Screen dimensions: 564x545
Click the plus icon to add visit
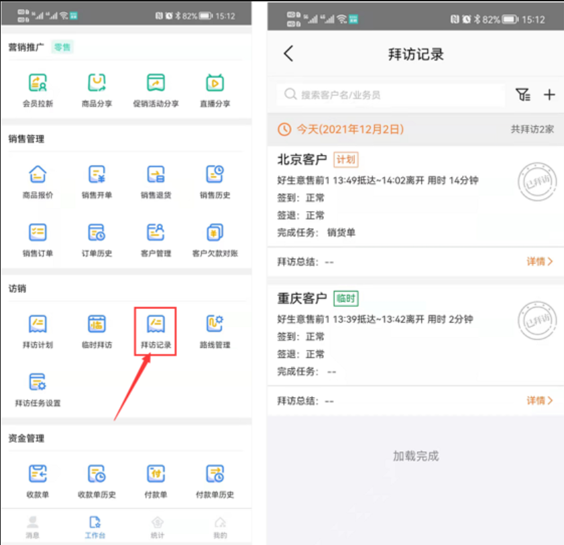(x=549, y=95)
